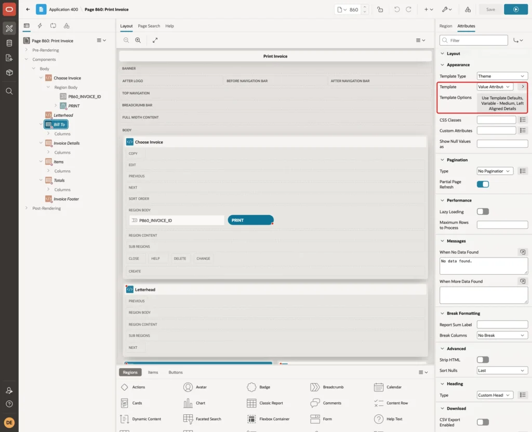Viewport: 532px width, 432px height.
Task: Expand the Pre-Rendering tree node
Action: coord(26,50)
